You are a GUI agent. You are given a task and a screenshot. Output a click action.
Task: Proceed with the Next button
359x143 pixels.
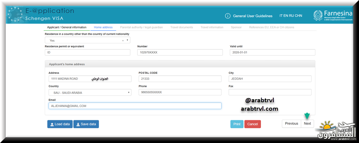point(308,123)
